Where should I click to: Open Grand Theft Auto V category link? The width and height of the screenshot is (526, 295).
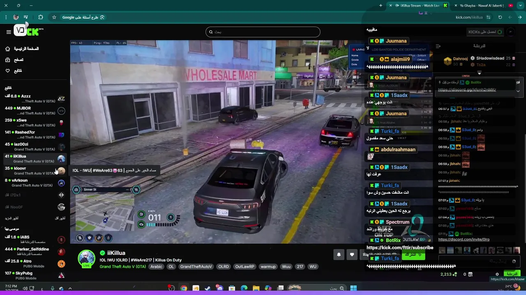pyautogui.click(x=122, y=267)
